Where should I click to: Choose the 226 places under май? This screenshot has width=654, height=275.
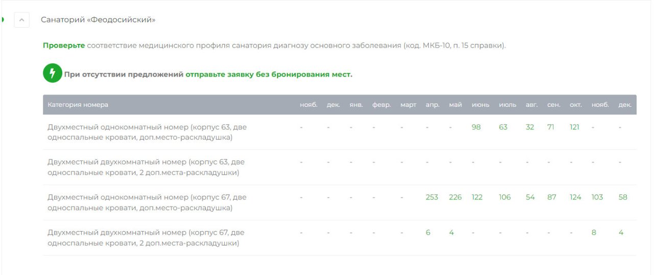tap(455, 197)
